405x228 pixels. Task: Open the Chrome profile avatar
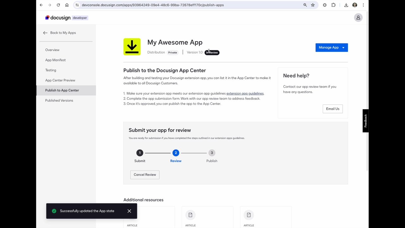[355, 5]
